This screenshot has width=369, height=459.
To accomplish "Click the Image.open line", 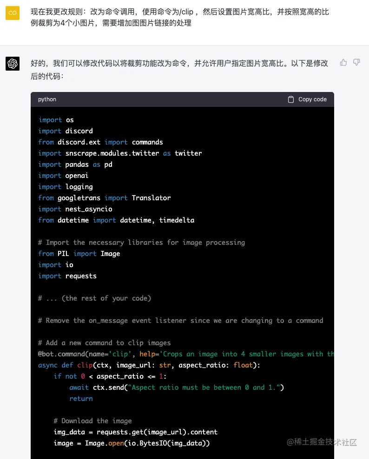I will (132, 443).
